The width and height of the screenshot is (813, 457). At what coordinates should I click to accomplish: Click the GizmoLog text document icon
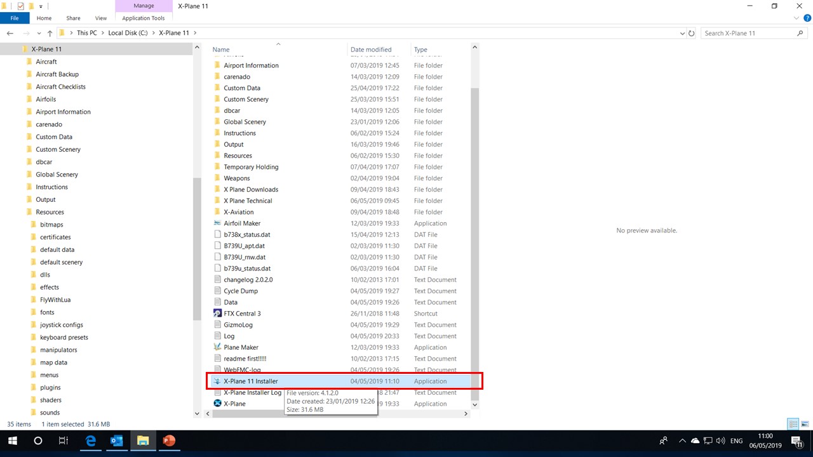pos(217,325)
